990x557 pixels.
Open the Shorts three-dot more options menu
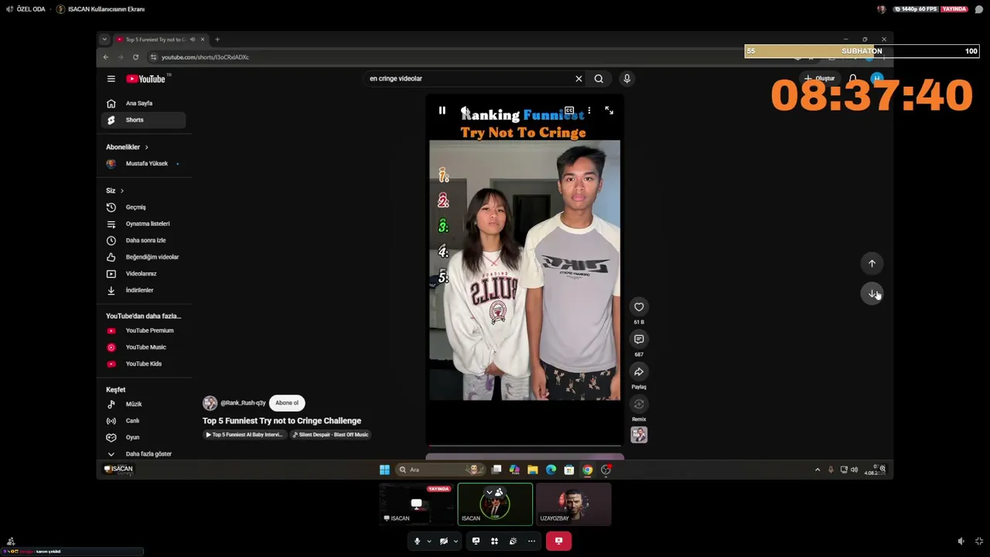pyautogui.click(x=589, y=111)
